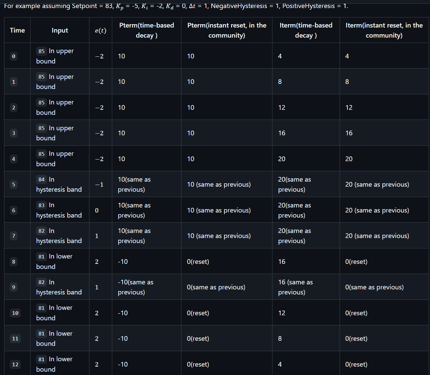Click the "83" input code badge
Image resolution: width=430 pixels, height=375 pixels.
tap(42, 205)
